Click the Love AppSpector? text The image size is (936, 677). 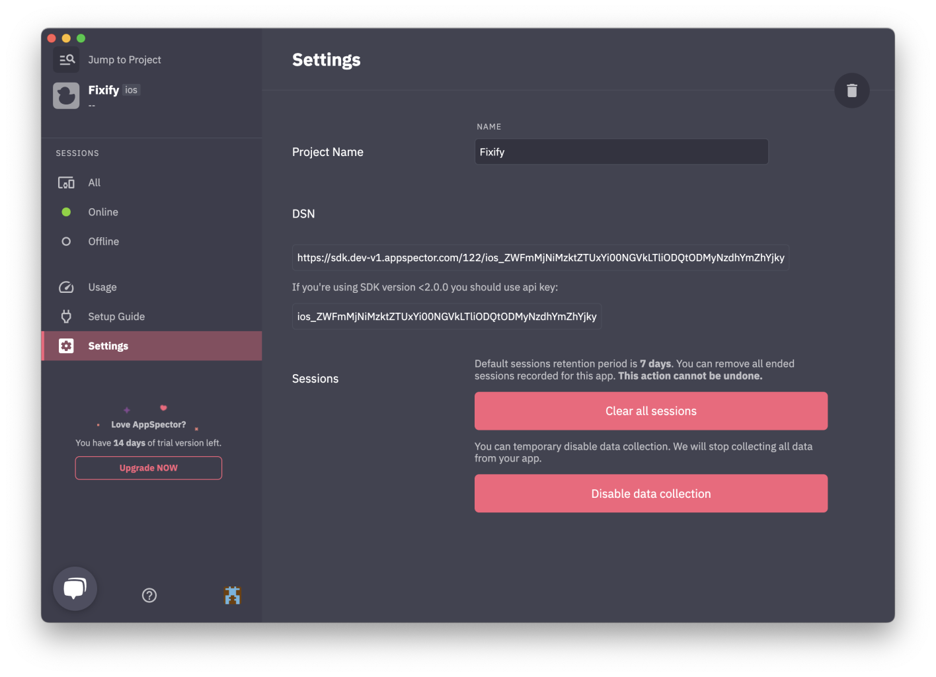[x=149, y=424]
